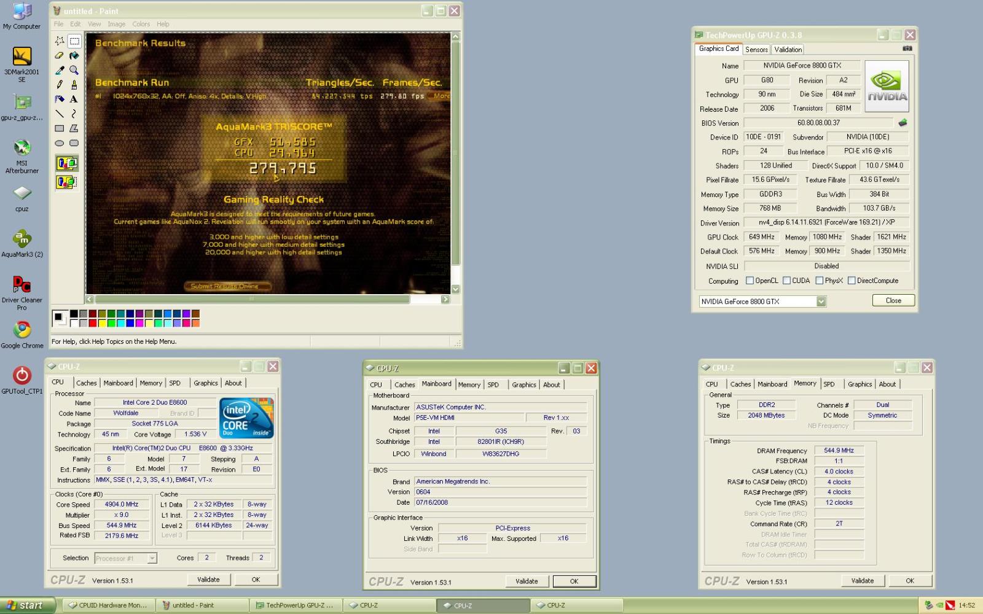Switch to the Sensors tab in GPU-Z

coord(756,50)
